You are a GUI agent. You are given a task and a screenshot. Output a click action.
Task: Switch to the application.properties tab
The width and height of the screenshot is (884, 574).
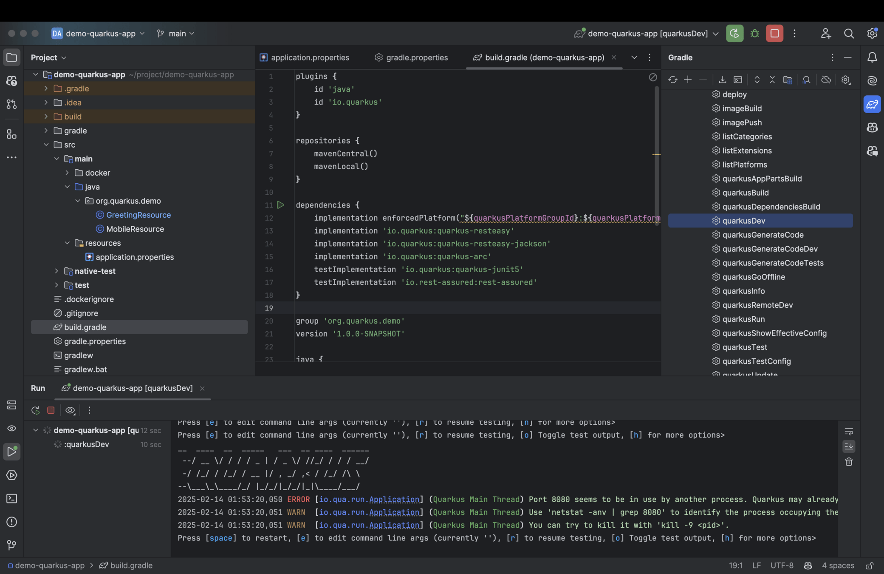[310, 57]
